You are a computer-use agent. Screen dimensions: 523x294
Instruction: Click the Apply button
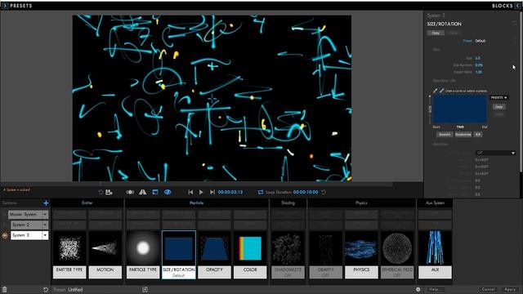510,289
